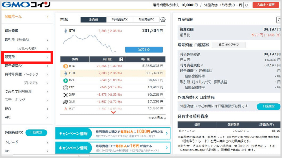Click the ETH icon in market header
The image size is (282, 158).
coord(66,31)
